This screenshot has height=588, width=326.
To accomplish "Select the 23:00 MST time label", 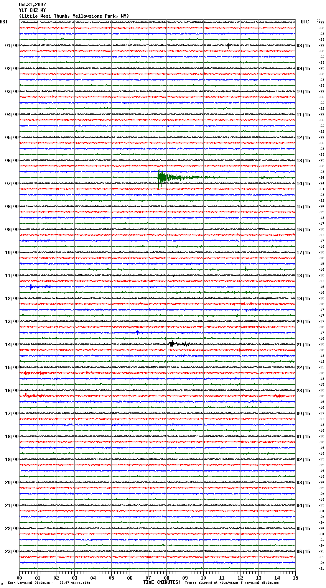I will pyautogui.click(x=12, y=552).
